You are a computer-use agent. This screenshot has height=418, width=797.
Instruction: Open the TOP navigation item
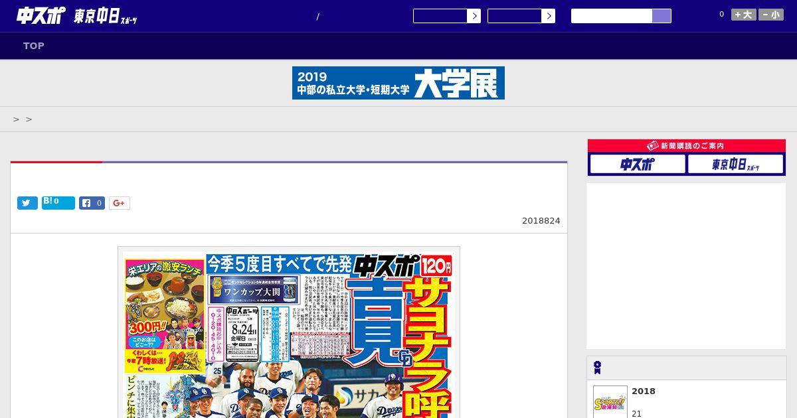[x=34, y=46]
